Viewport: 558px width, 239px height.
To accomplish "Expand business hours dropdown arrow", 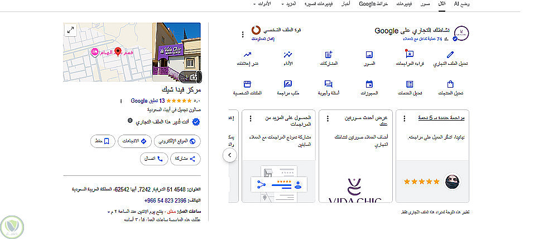I will (109, 212).
